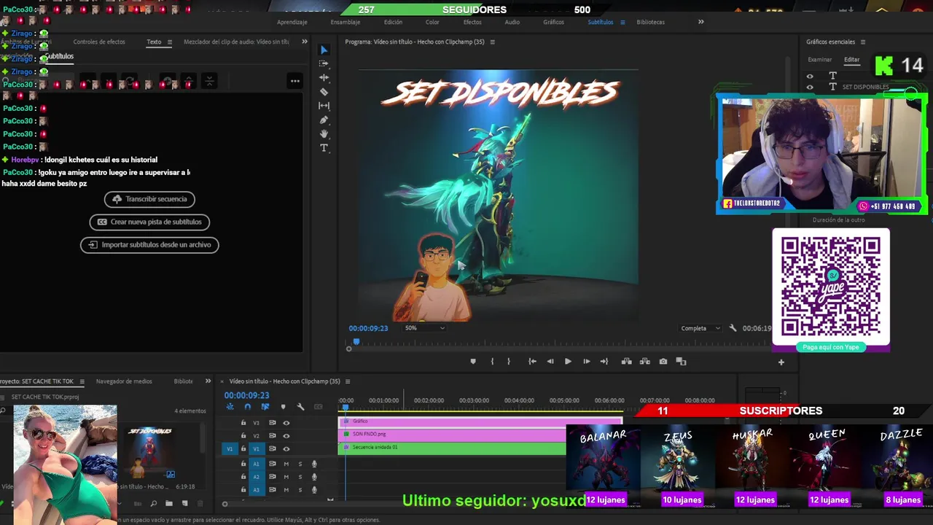Select the Pen tool
The height and width of the screenshot is (525, 933).
click(324, 120)
